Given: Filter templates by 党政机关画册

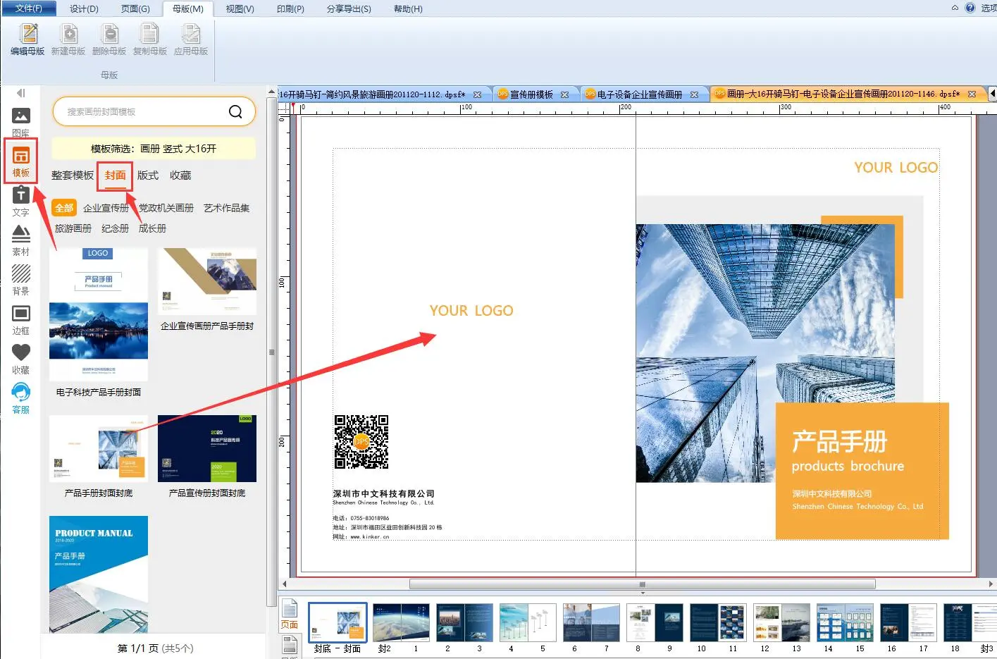Looking at the screenshot, I should coord(166,208).
